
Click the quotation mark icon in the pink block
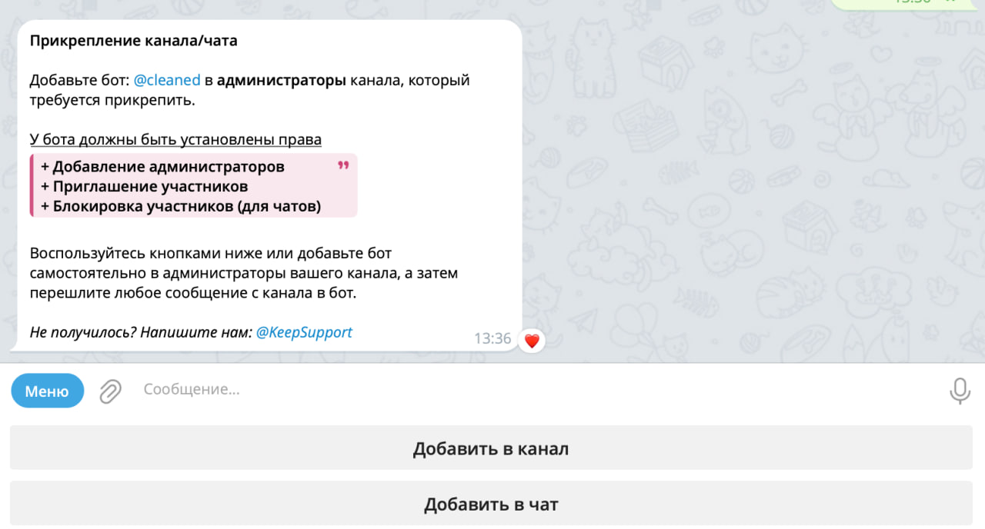(343, 165)
